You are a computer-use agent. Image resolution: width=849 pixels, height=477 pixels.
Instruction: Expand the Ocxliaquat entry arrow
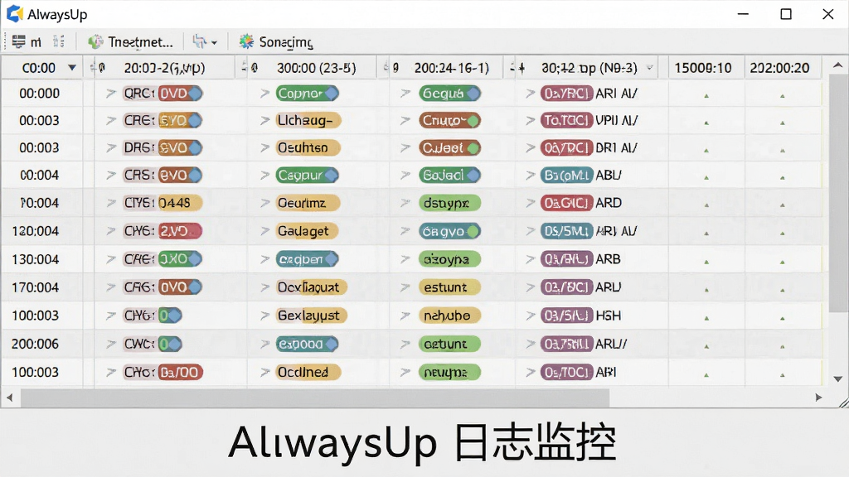tap(264, 287)
